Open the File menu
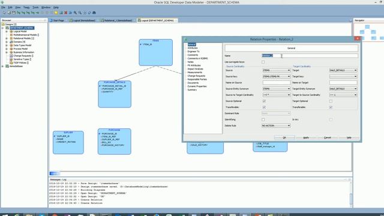 click(3, 7)
